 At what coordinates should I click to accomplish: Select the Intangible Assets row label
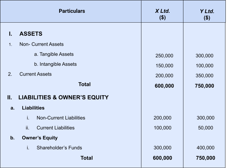click(55, 64)
